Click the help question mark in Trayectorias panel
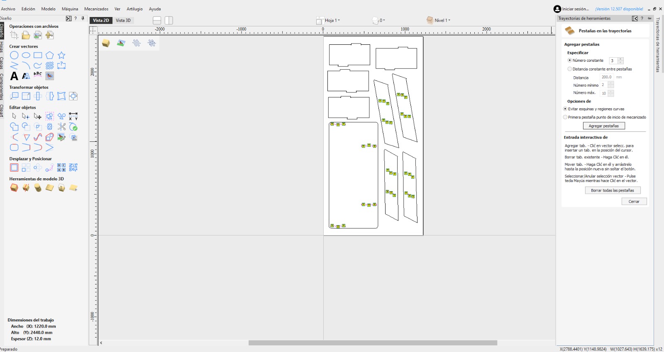This screenshot has height=352, width=664. click(x=642, y=18)
